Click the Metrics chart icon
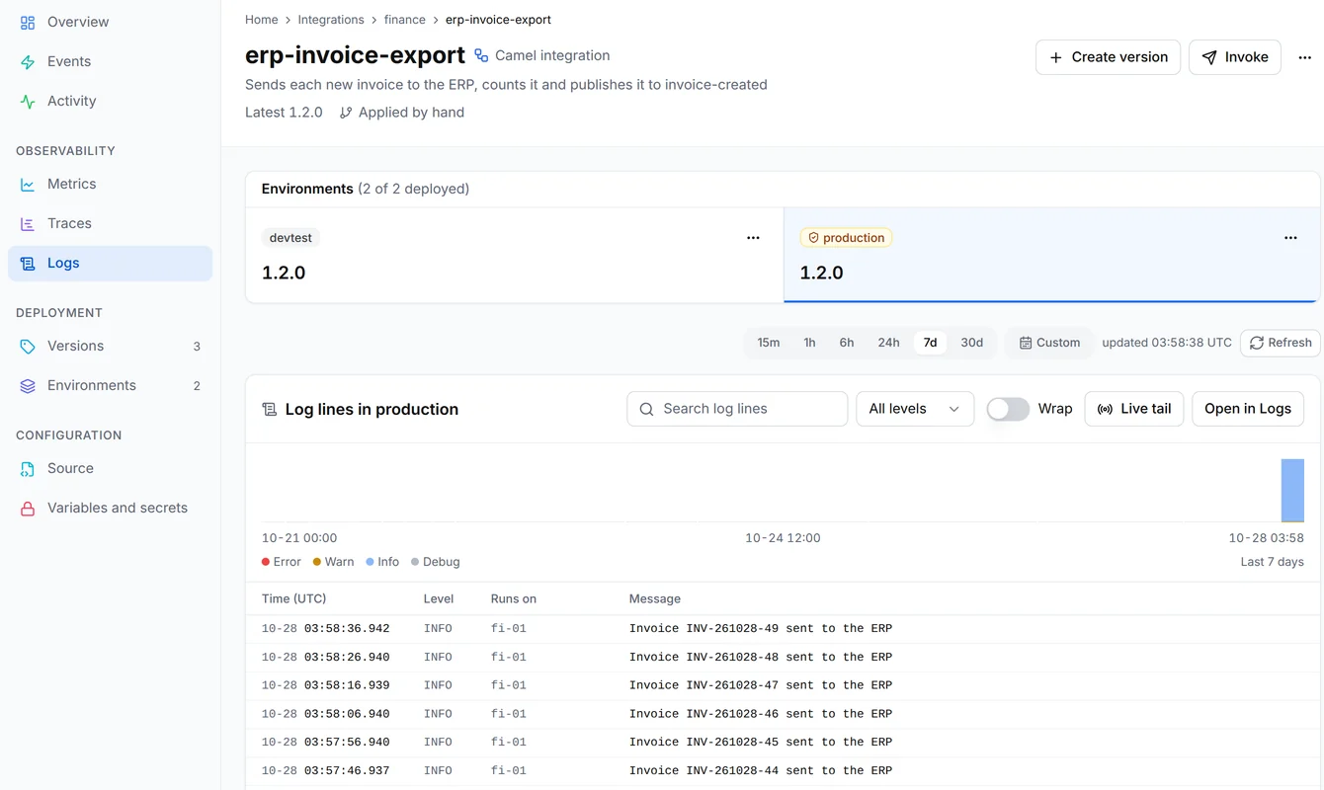The height and width of the screenshot is (790, 1324). (x=28, y=184)
